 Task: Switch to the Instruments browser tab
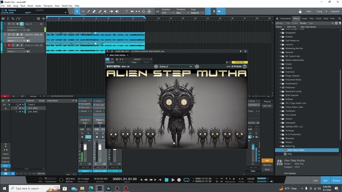point(286,19)
